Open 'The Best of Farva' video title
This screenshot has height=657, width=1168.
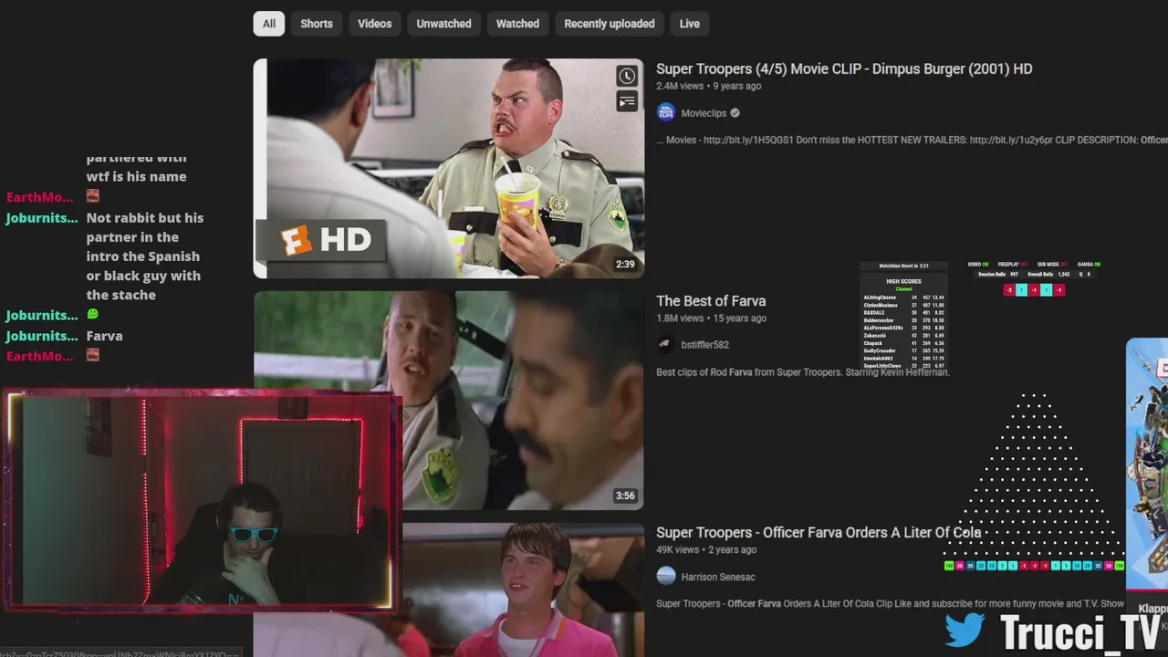(711, 301)
